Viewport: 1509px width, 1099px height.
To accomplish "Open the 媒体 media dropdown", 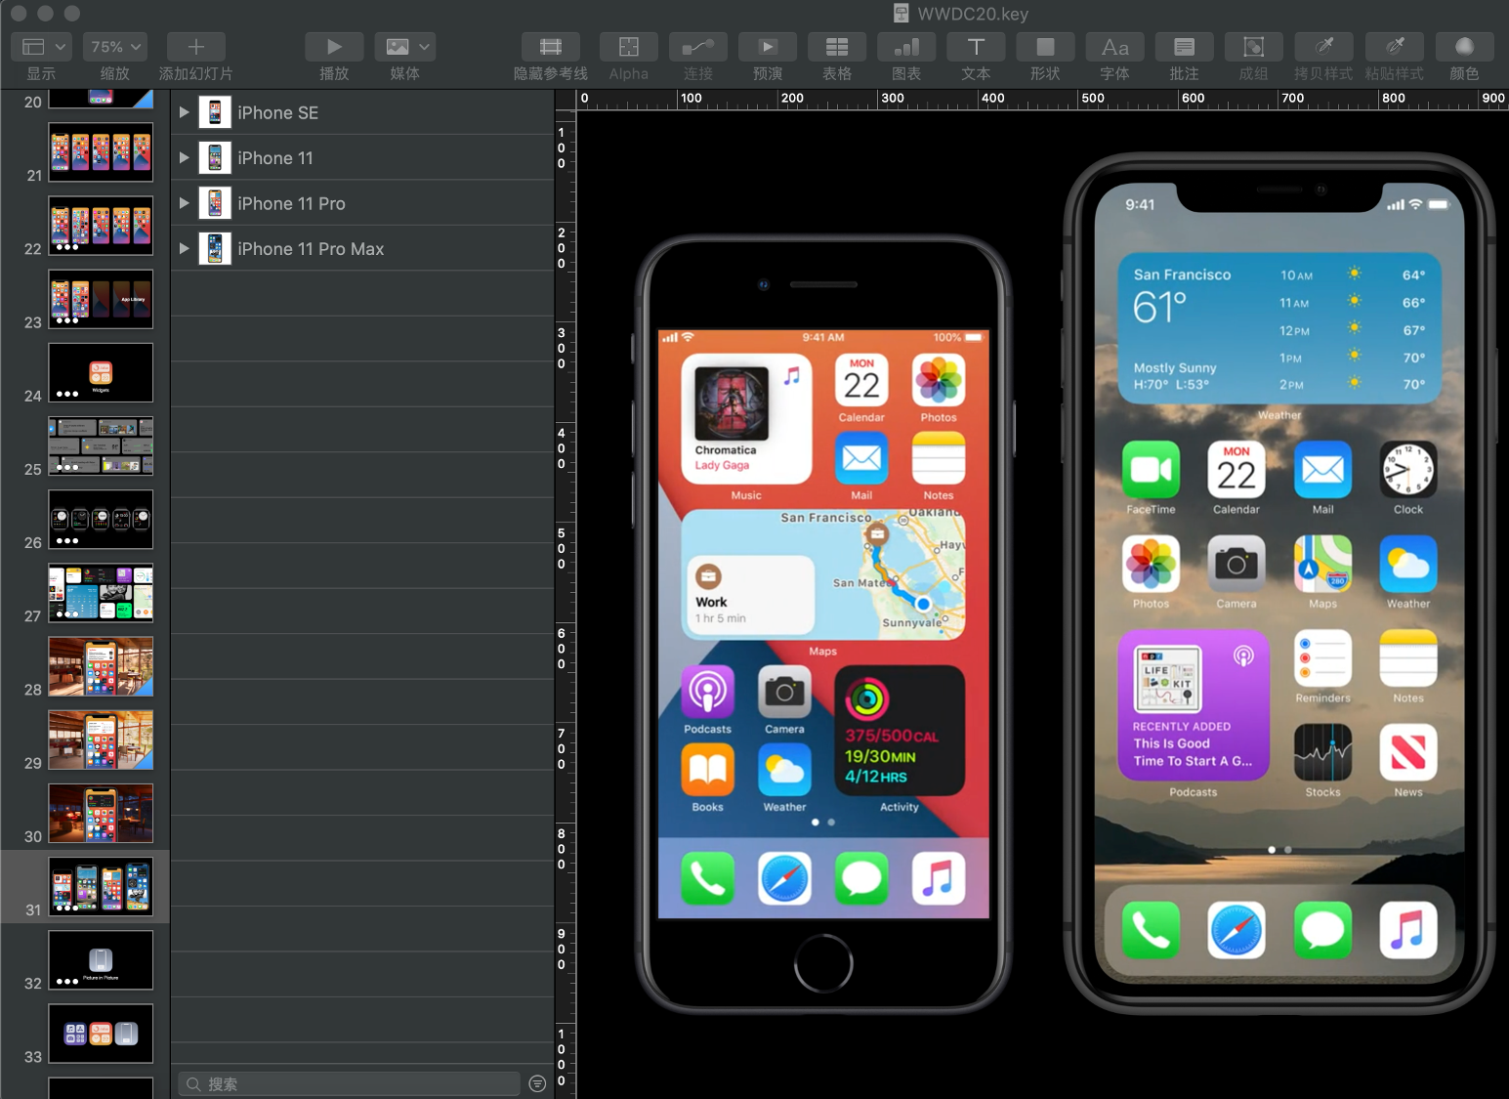I will point(405,47).
